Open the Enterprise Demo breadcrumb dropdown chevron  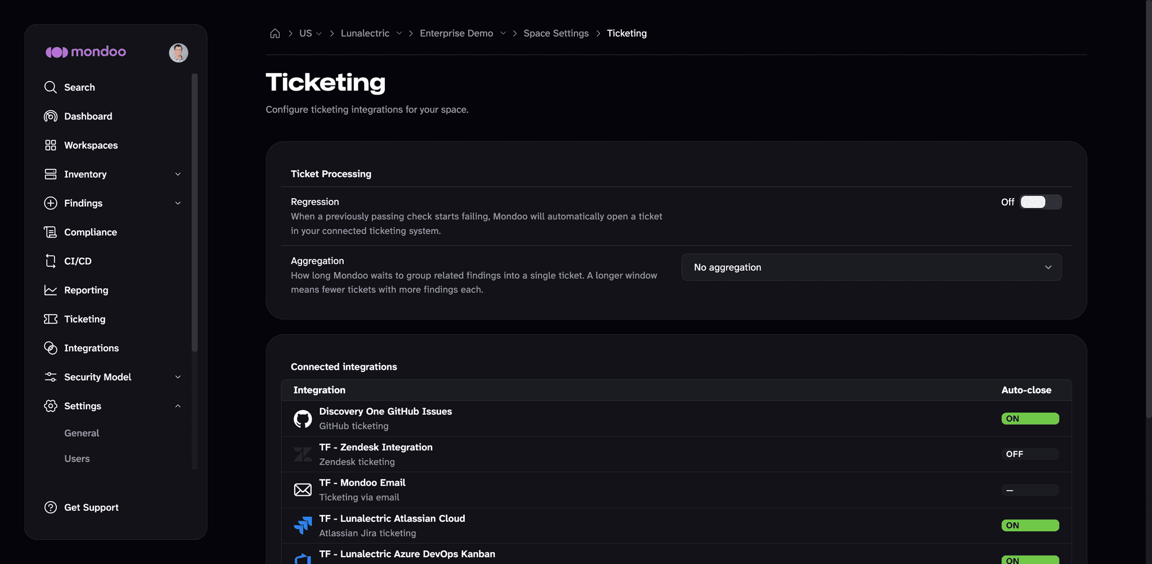click(503, 33)
